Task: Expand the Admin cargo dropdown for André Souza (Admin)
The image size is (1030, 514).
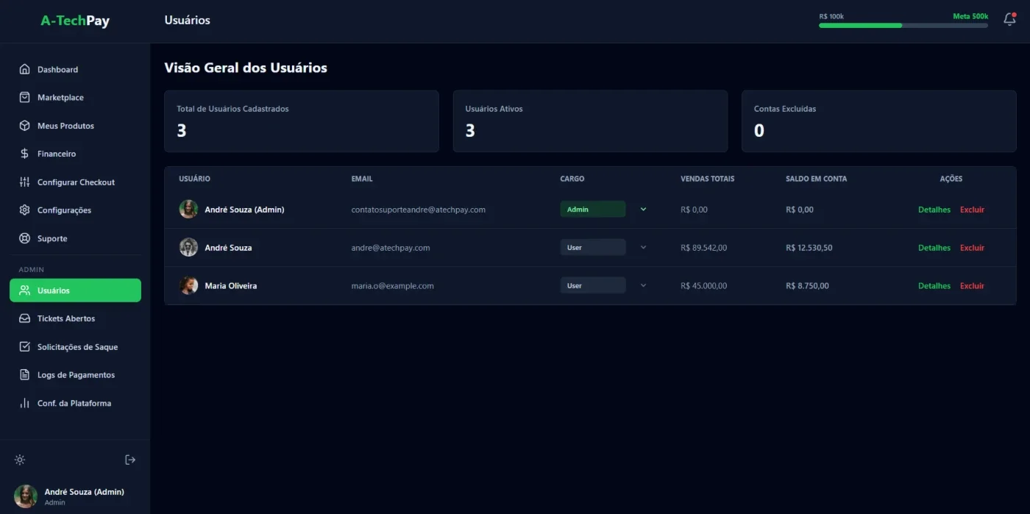Action: point(604,209)
